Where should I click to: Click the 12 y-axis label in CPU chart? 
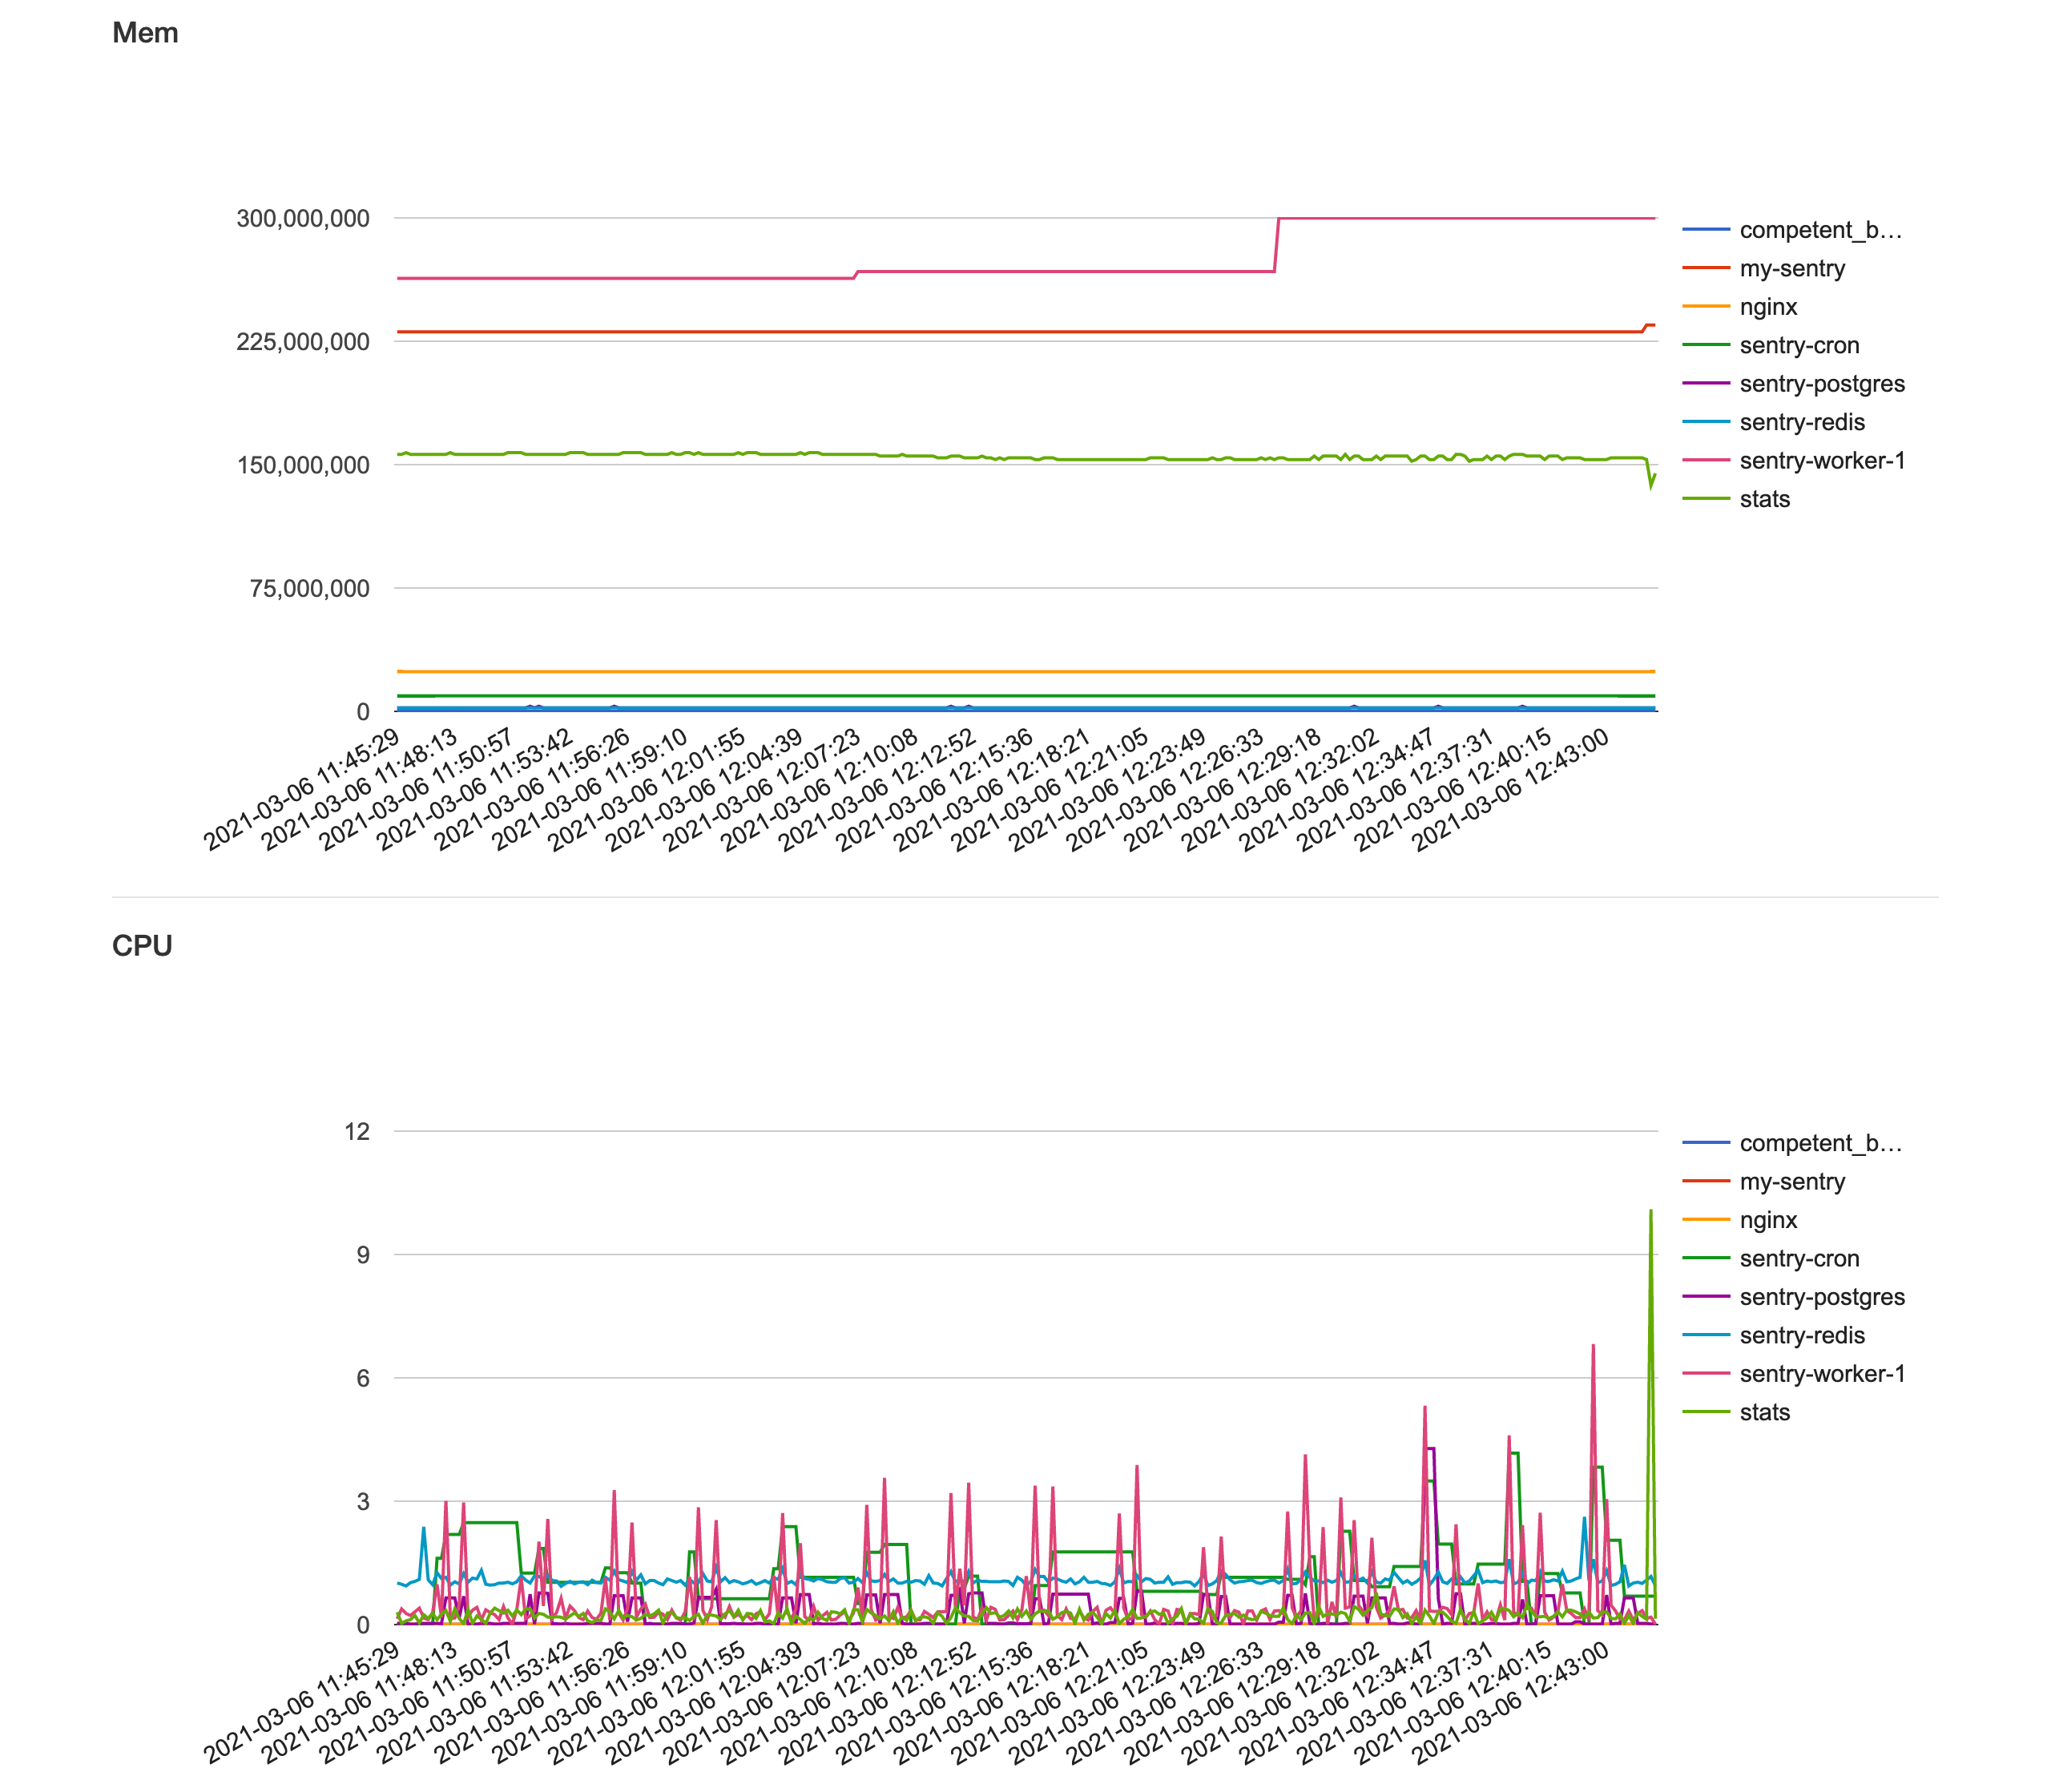357,1132
